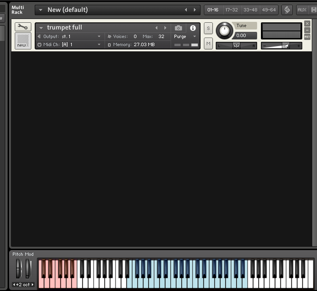317x291 pixels.
Task: Open the KSP multi script editor icon
Action: (287, 10)
